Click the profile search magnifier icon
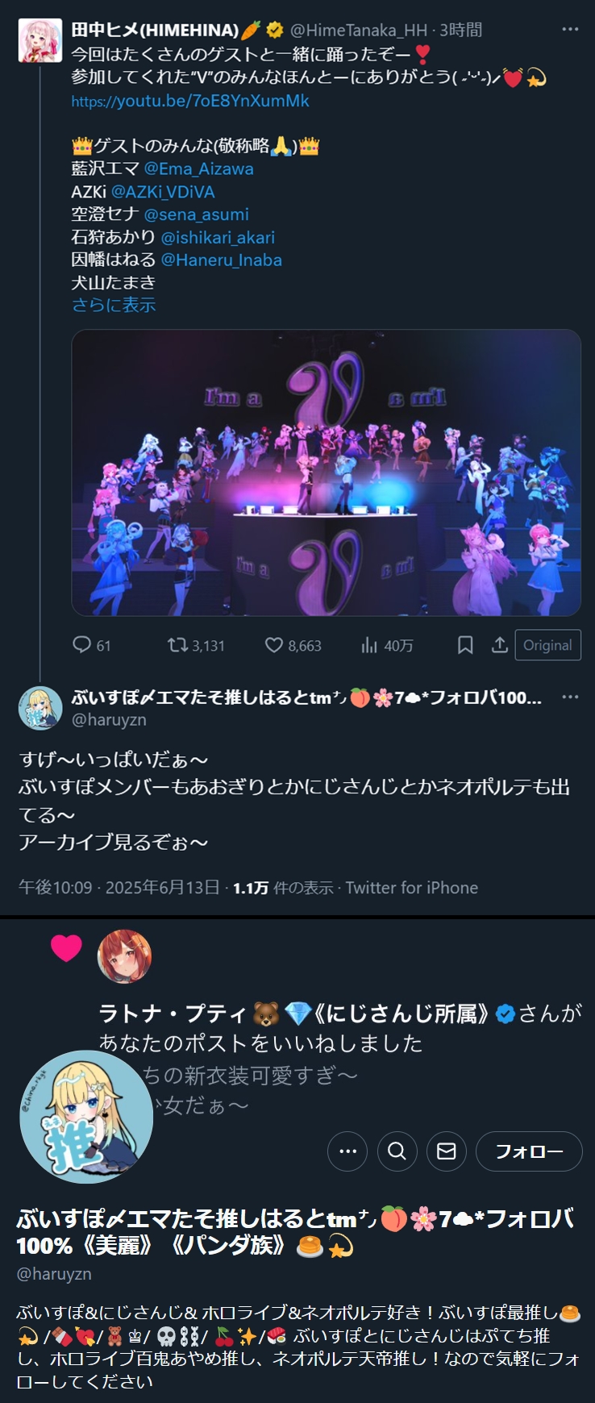Viewport: 595px width, 1403px height. click(x=397, y=1151)
